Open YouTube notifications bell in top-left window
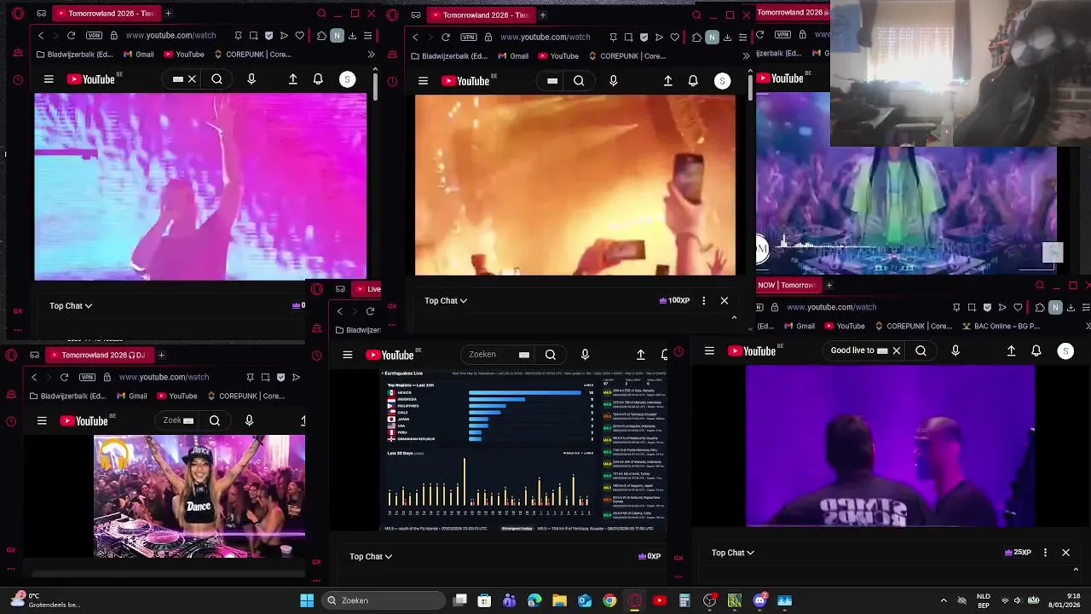Image resolution: width=1091 pixels, height=614 pixels. point(318,79)
